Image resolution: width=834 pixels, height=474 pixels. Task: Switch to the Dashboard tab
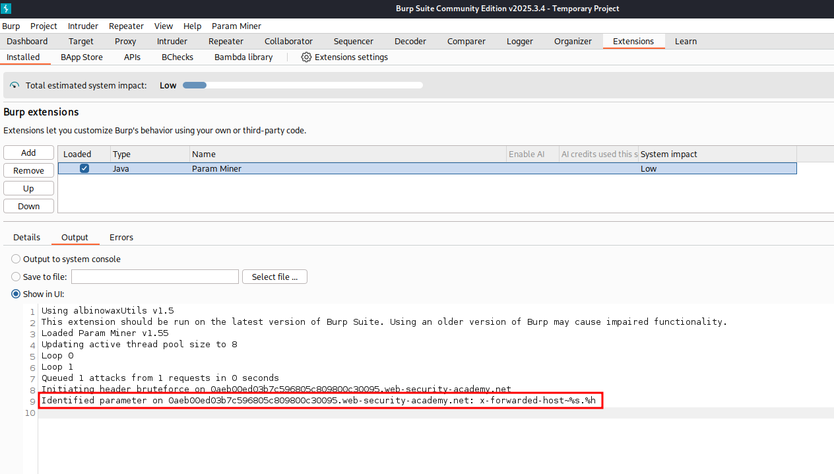(27, 42)
